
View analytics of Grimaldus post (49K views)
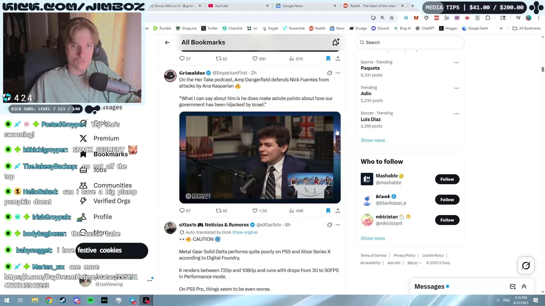point(296,211)
